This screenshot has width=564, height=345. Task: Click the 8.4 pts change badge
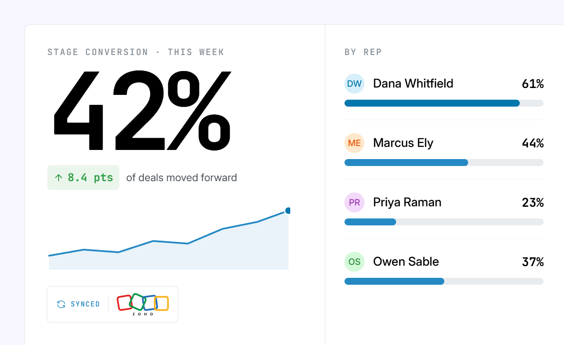(83, 178)
